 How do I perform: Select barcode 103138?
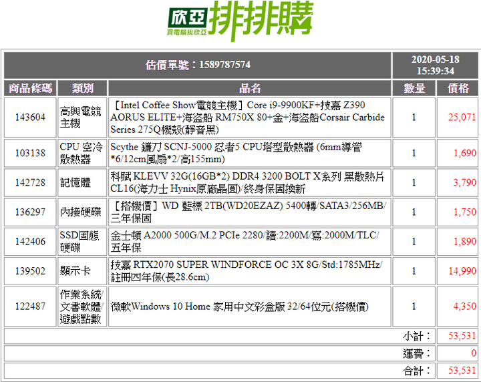30,153
